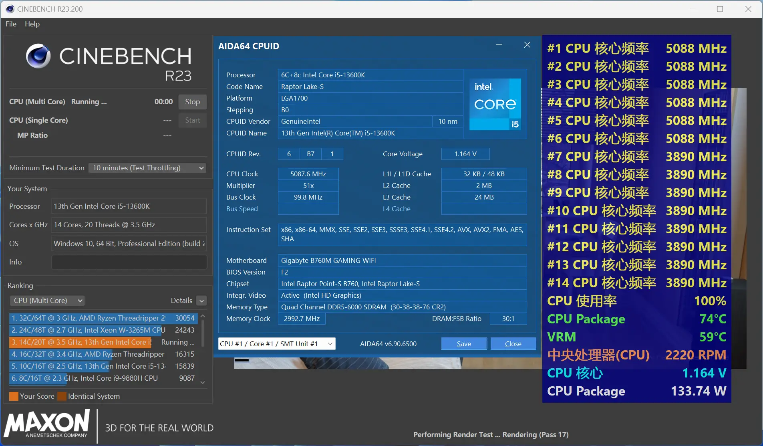Select Ryzen Threadripper 32C/64T ranking row
Screen dimensions: 763x446
coord(103,318)
